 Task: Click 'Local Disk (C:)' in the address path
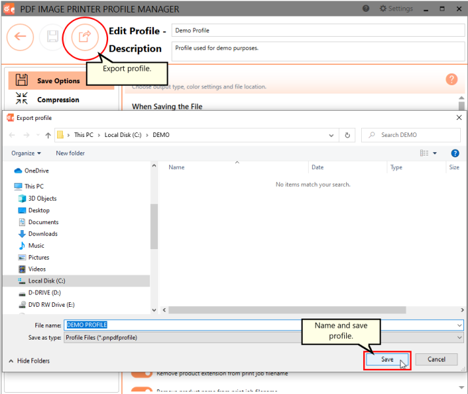pyautogui.click(x=123, y=135)
